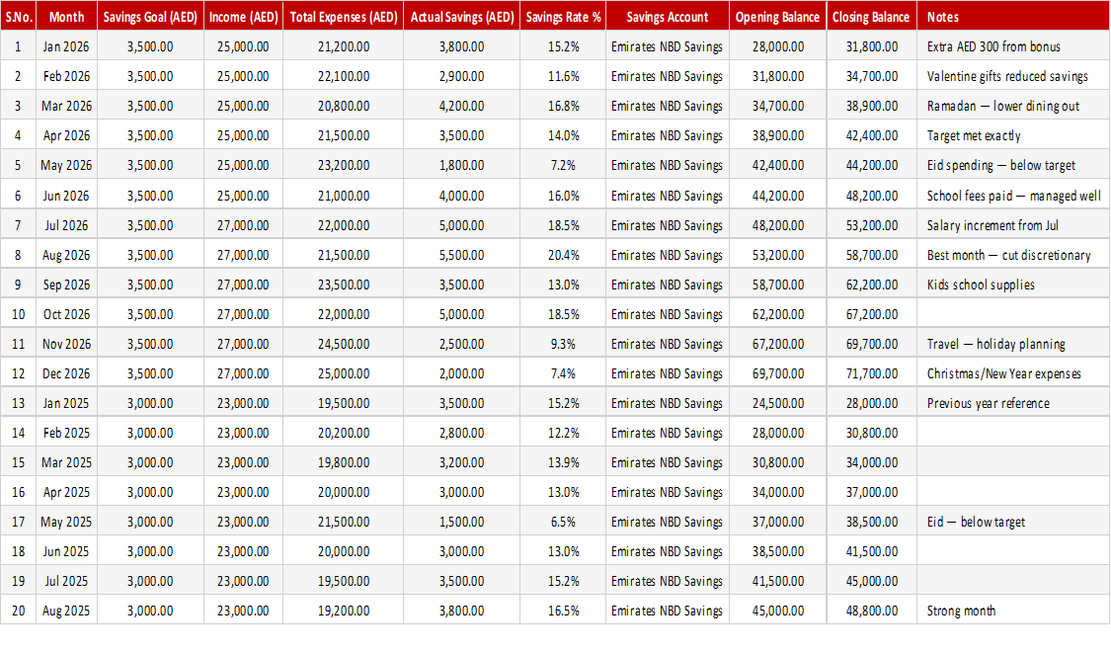Click the 'Strong month' note cell
The height and width of the screenshot is (653, 1111).
tap(1013, 611)
